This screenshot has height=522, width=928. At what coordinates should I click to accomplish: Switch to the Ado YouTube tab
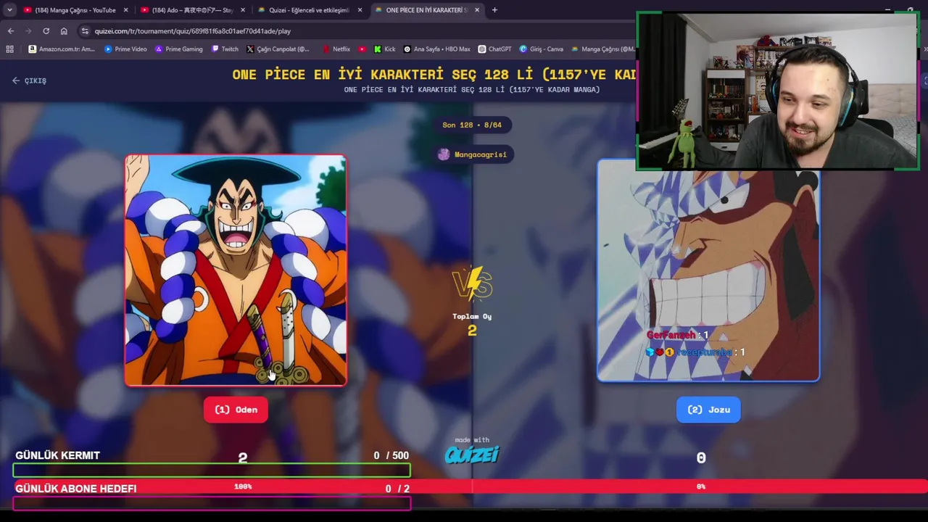coord(191,10)
